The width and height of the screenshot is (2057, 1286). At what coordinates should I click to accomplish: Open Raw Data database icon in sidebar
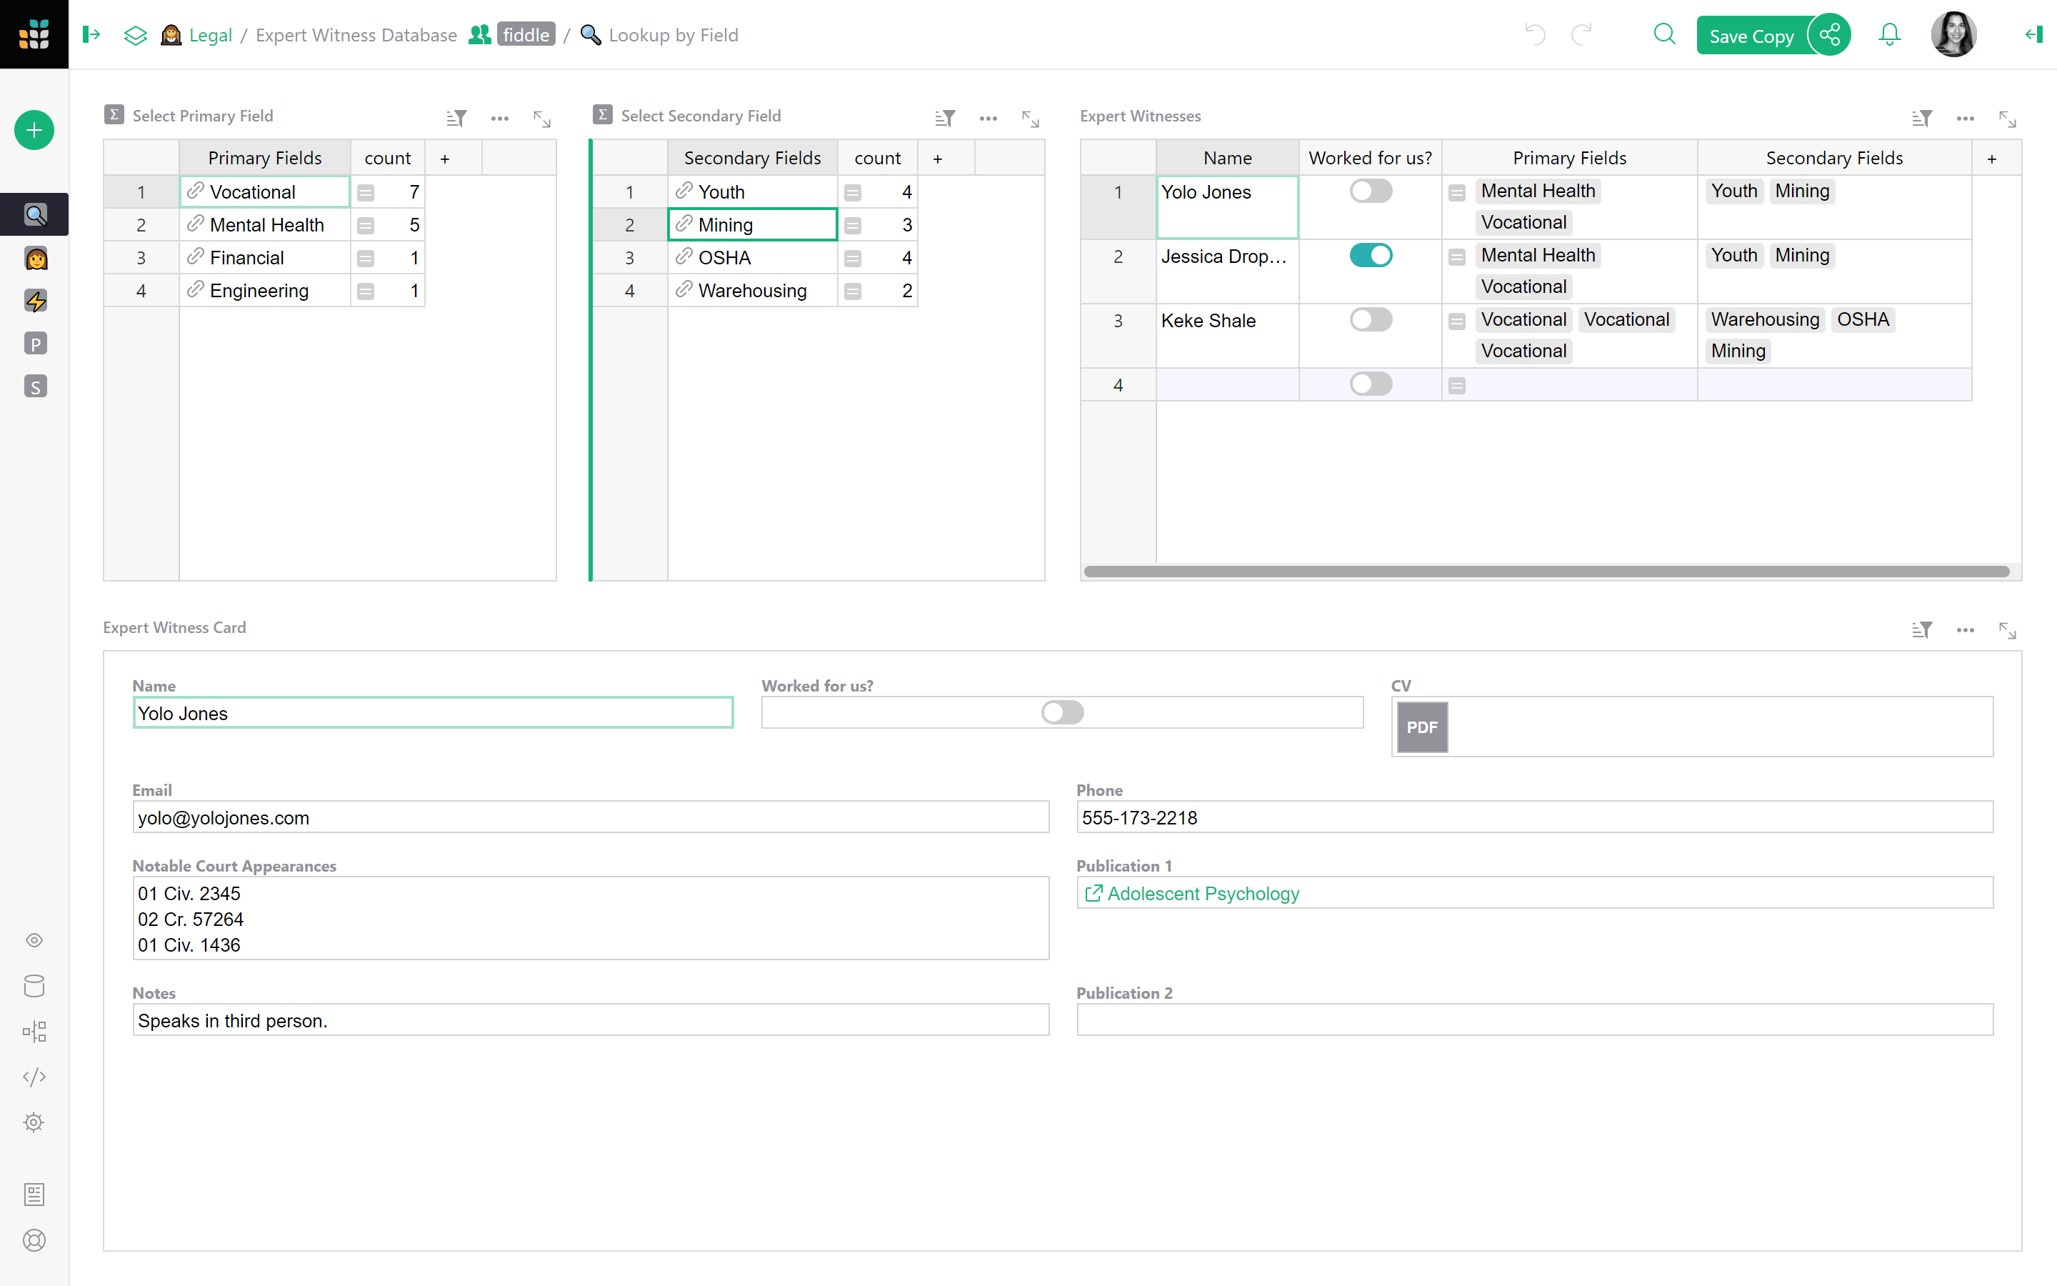34,986
